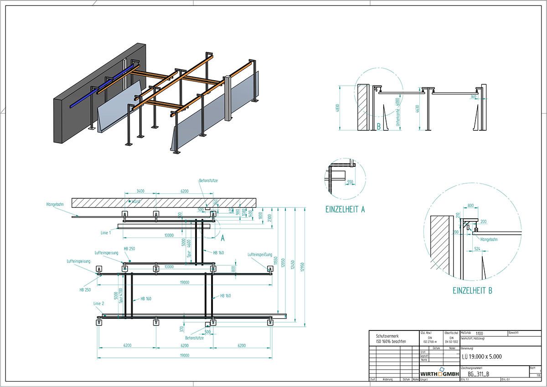Screen dimensions: 547x387
Task: Click the Linie 1 label
Action: click(106, 233)
